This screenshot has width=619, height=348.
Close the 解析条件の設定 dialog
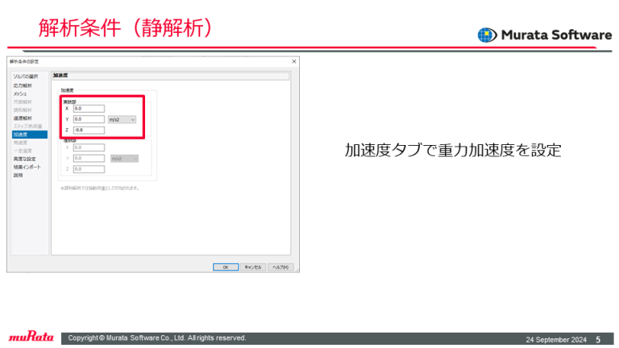293,61
